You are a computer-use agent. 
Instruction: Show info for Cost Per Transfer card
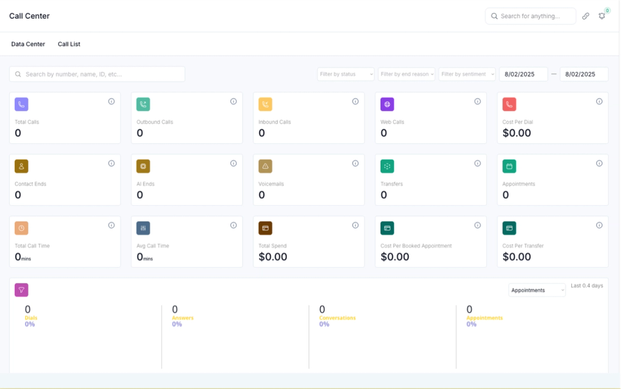click(599, 225)
